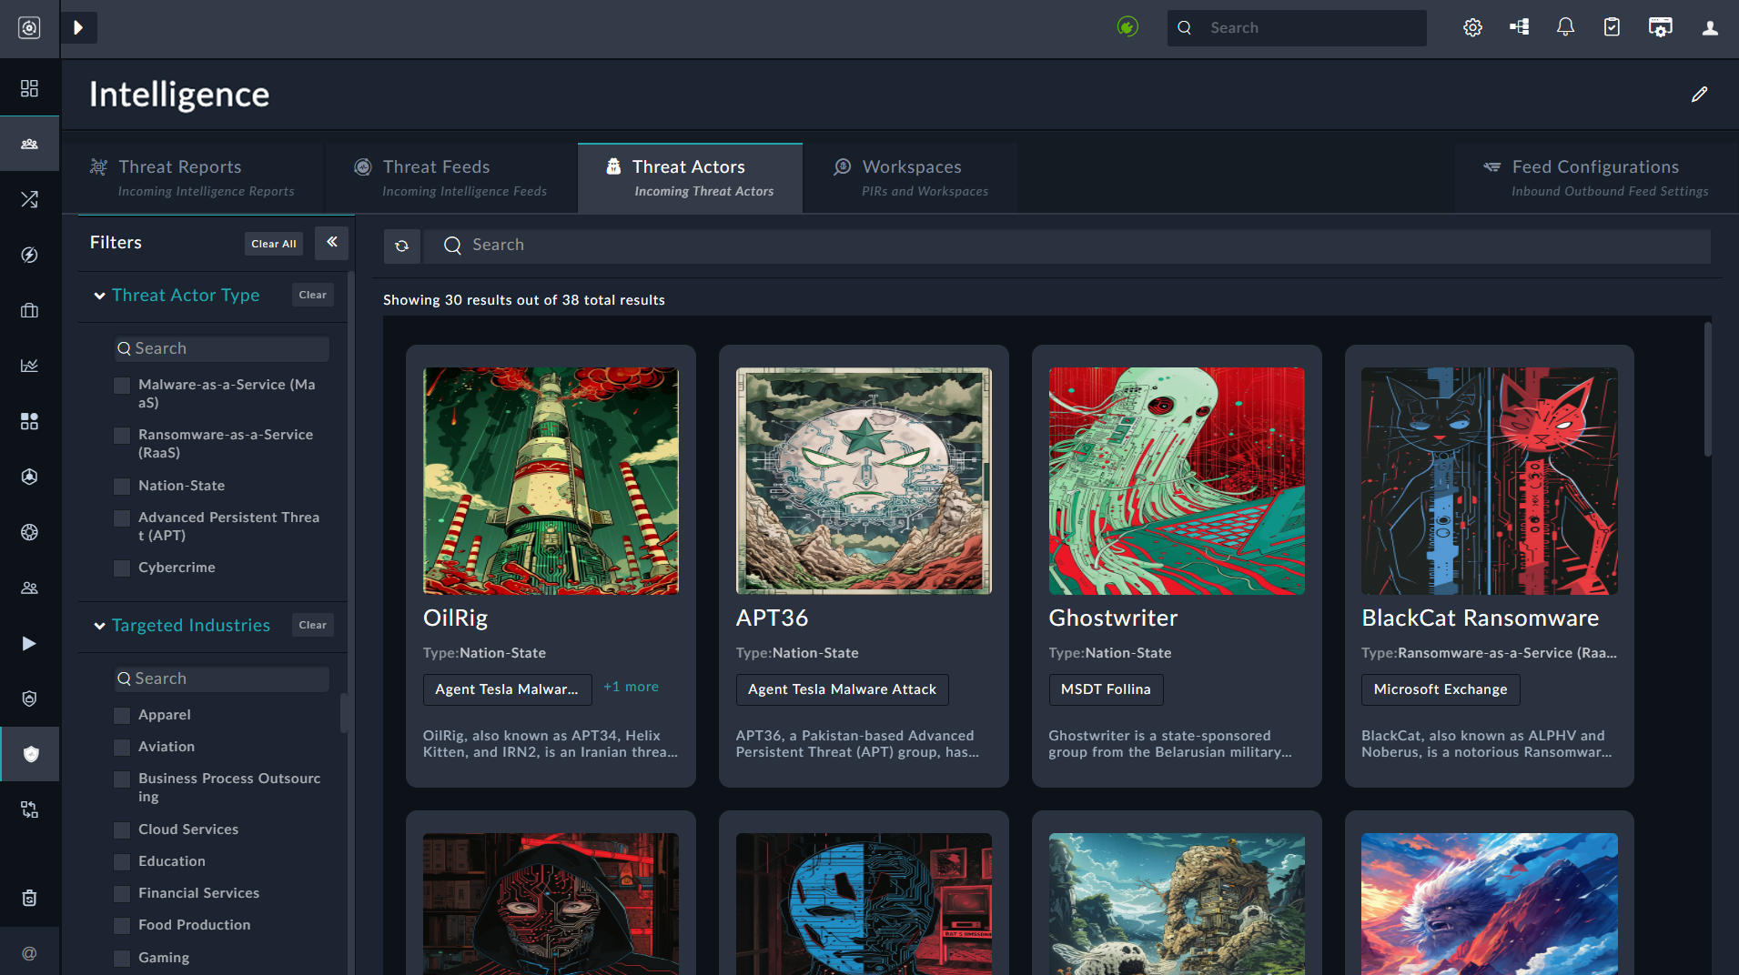The height and width of the screenshot is (975, 1739).
Task: Open the Feed Configurations tab
Action: (1596, 178)
